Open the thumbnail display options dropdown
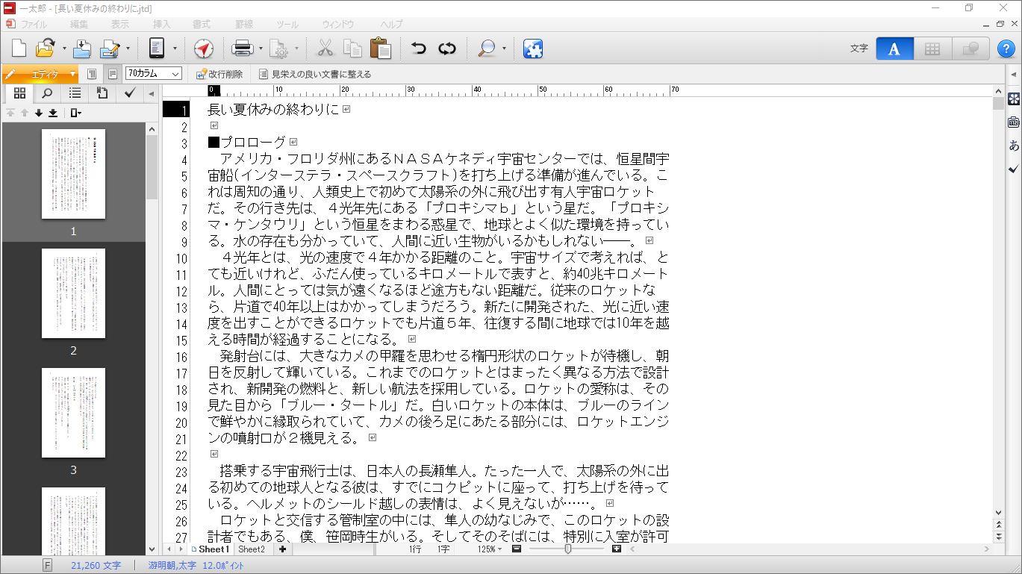Image resolution: width=1022 pixels, height=574 pixels. [x=76, y=113]
